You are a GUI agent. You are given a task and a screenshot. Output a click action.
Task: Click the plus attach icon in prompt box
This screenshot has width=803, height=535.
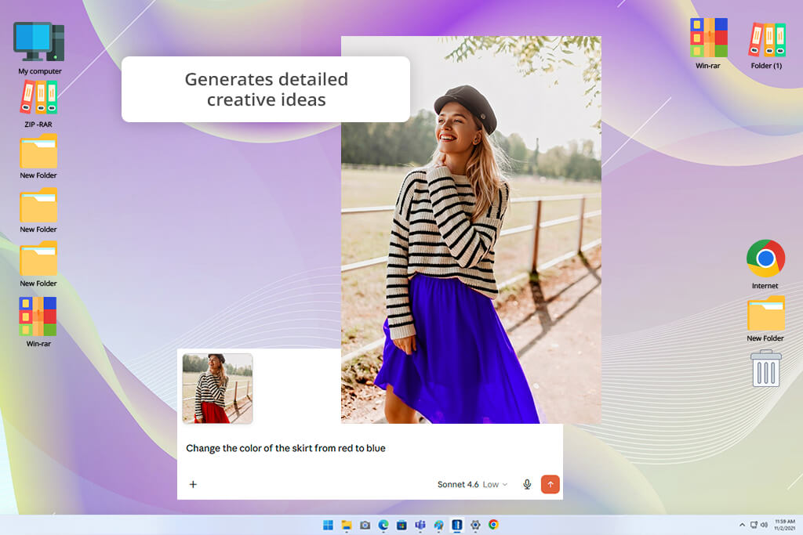click(193, 484)
